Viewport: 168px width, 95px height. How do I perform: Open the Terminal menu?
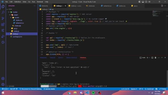coord(40,2)
